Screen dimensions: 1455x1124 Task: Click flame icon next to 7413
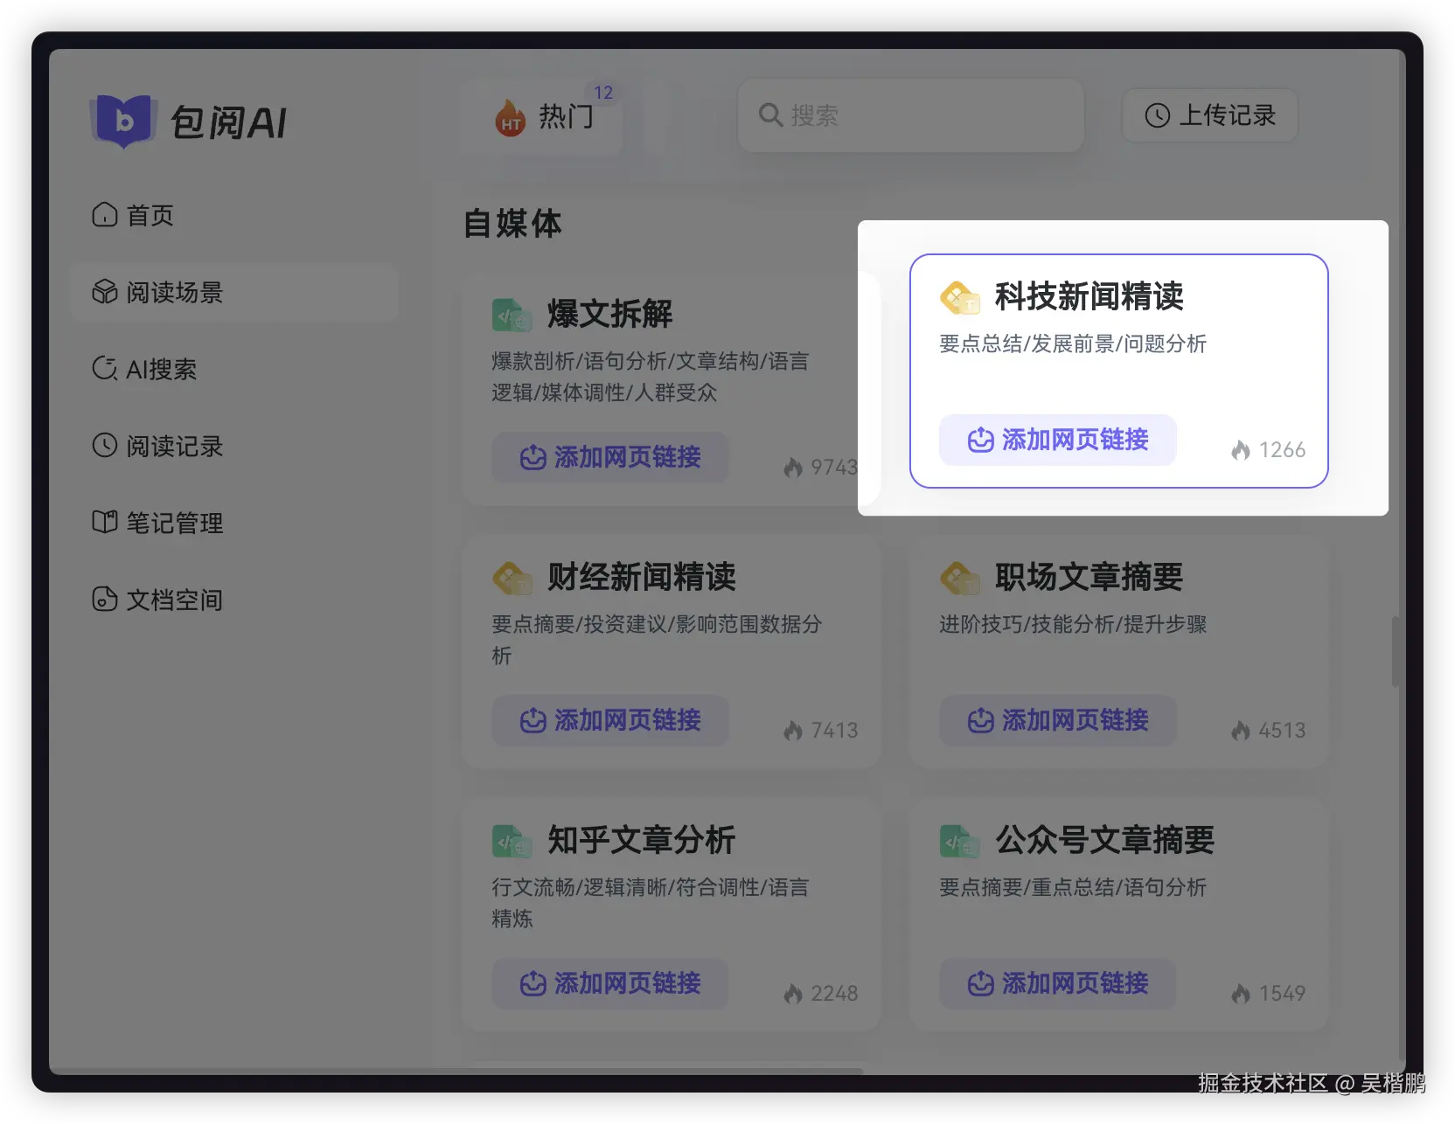coord(793,731)
